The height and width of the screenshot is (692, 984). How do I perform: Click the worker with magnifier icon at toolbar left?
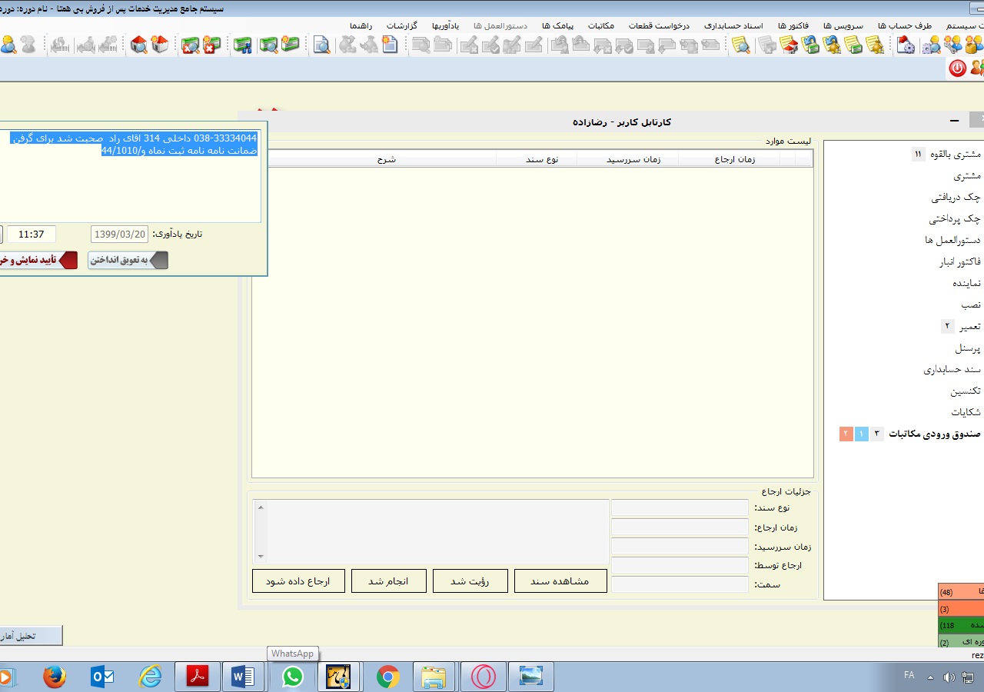click(x=8, y=45)
